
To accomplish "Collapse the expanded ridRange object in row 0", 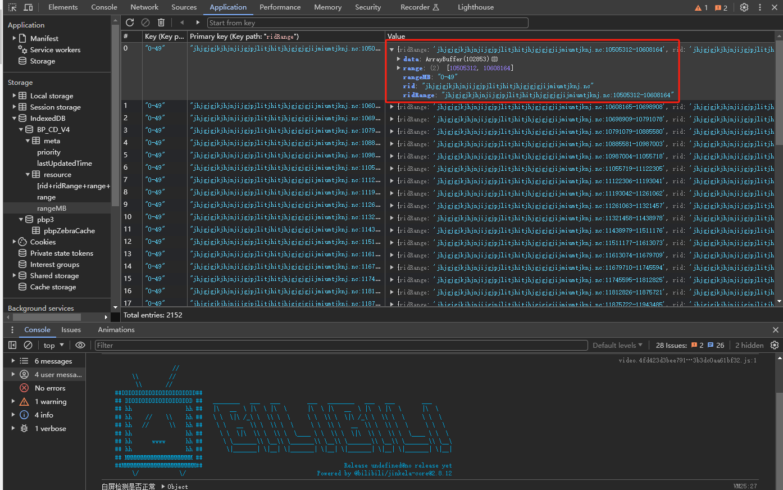I will [x=391, y=49].
